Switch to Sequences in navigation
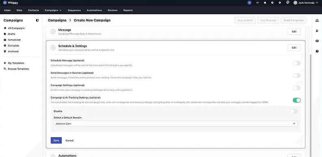 point(74,10)
